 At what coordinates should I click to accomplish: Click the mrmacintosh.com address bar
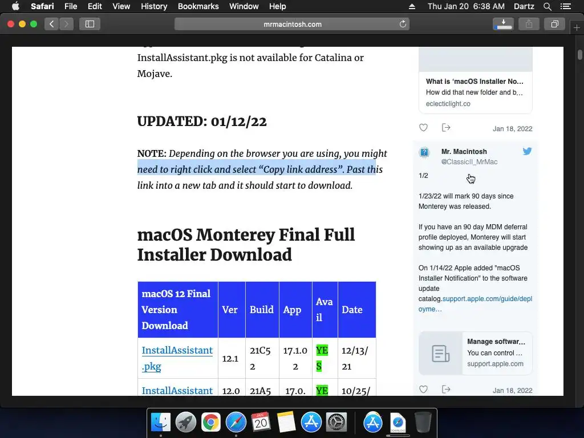[x=292, y=24]
